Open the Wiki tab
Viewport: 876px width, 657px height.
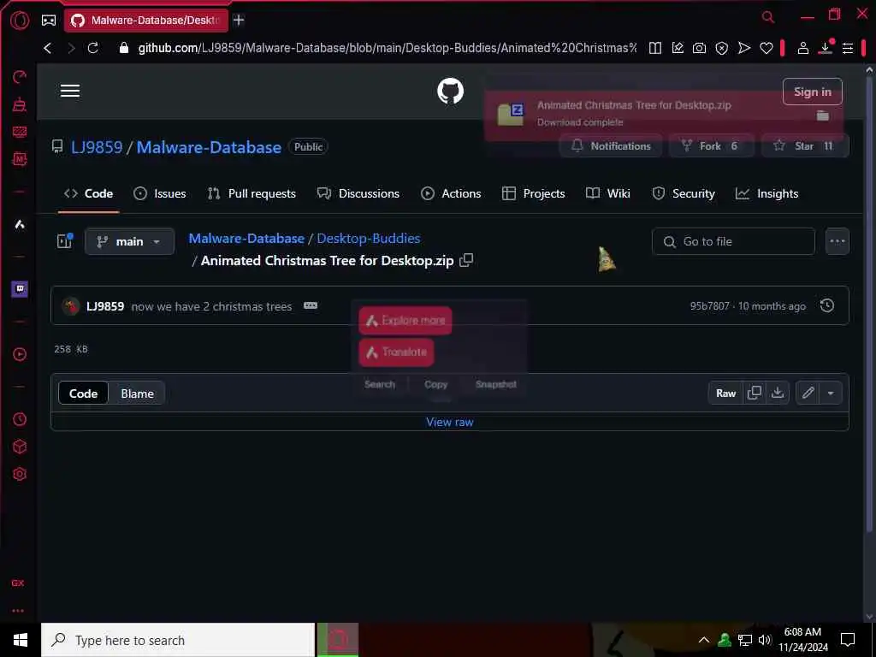pos(608,193)
